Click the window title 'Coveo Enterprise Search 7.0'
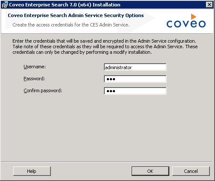 coord(65,5)
